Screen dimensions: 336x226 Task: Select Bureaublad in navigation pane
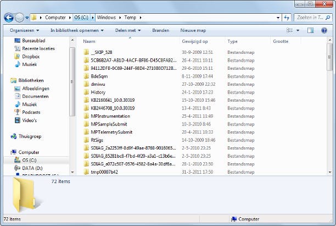tap(33, 41)
